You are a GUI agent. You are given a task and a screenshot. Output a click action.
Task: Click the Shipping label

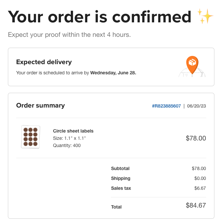tap(121, 178)
